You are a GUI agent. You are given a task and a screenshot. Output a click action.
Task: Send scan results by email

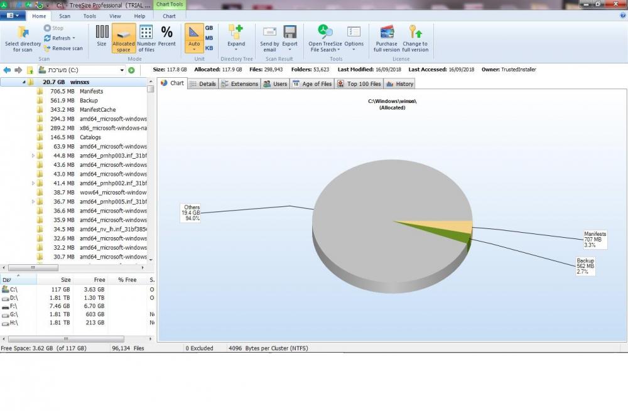[x=269, y=38]
